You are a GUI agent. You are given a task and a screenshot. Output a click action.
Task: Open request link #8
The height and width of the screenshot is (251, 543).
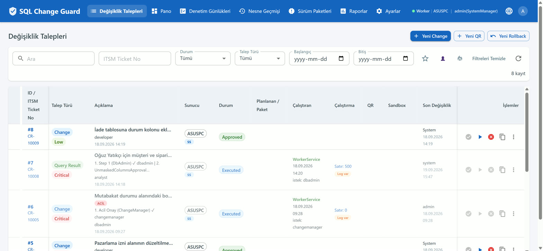pyautogui.click(x=30, y=130)
